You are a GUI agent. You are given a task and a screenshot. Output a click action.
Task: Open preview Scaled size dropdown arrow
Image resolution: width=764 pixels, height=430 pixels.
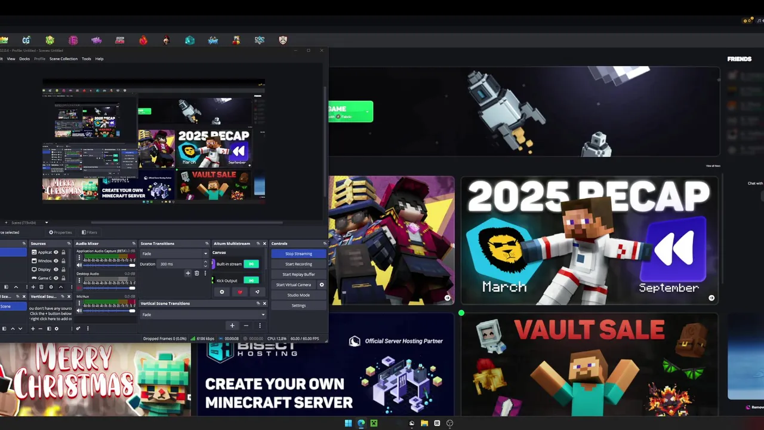click(47, 223)
